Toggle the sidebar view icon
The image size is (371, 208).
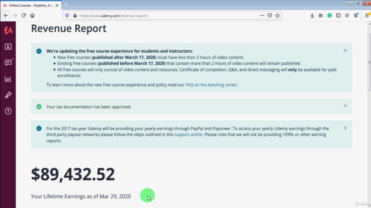pyautogui.click(x=339, y=16)
